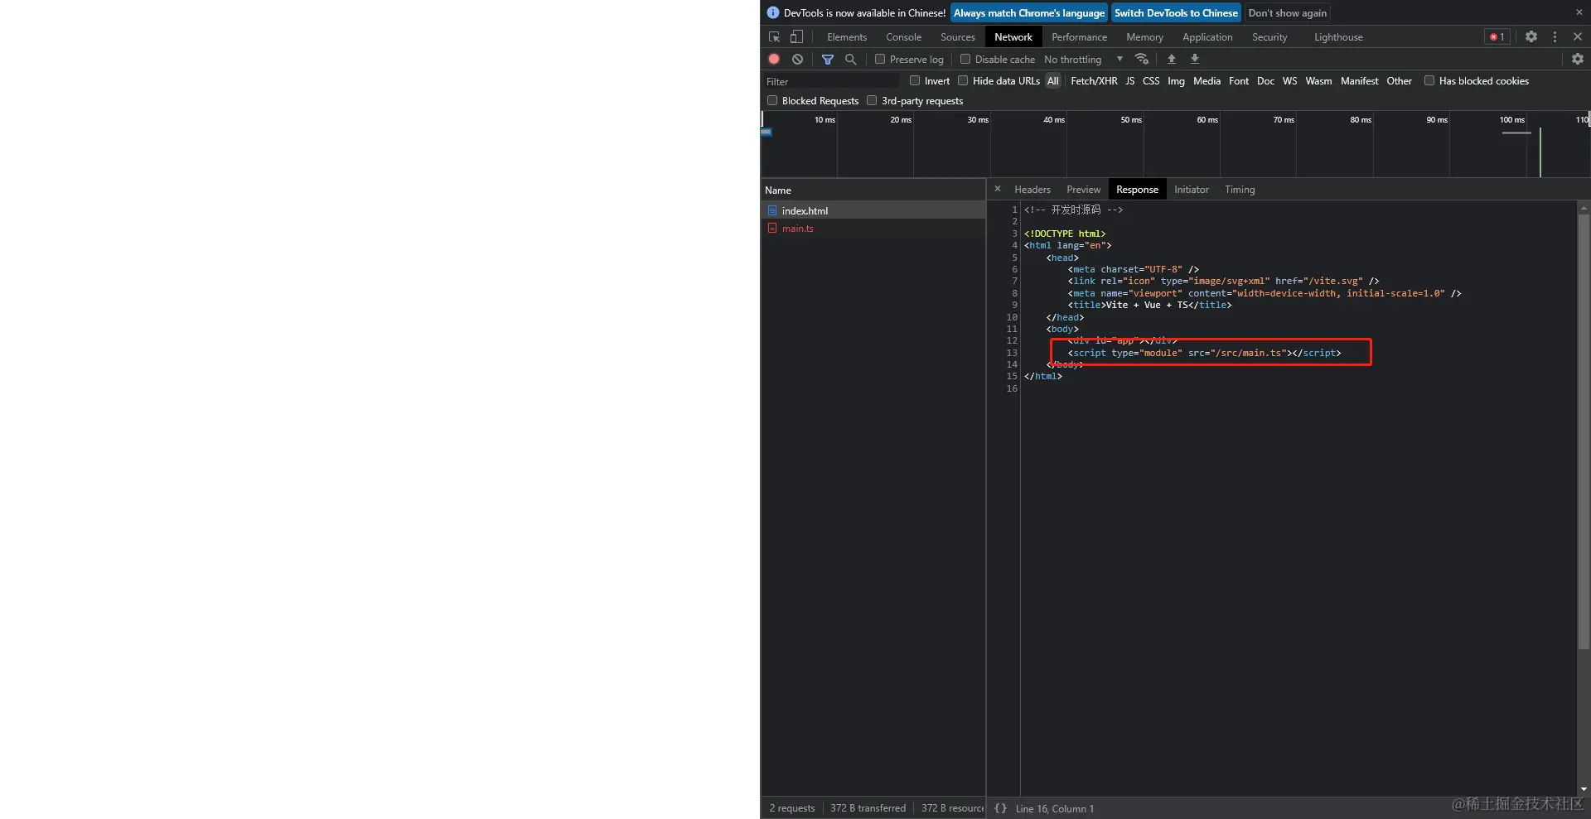
Task: Dismiss the language notification bar
Action: point(1579,12)
